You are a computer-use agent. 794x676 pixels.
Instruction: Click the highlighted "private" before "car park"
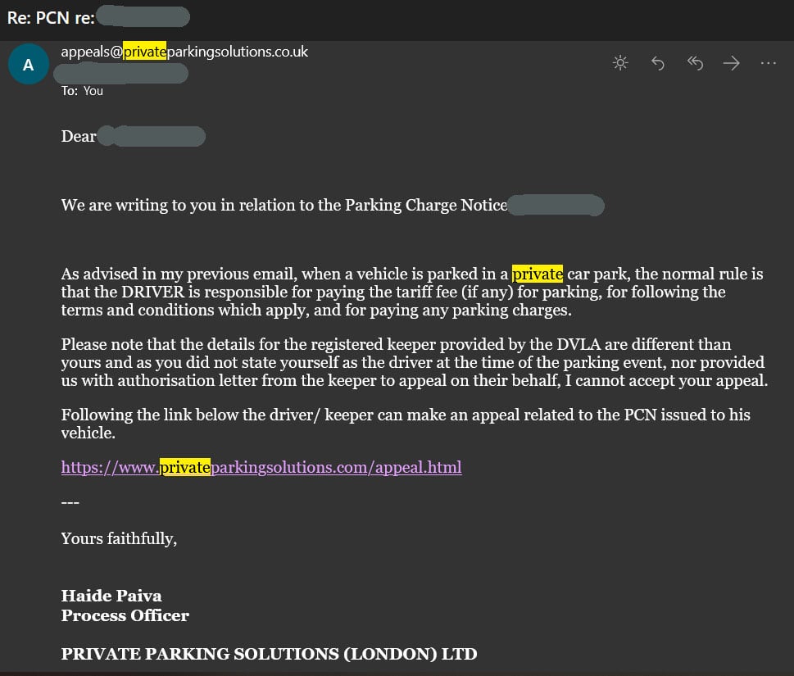tap(538, 274)
